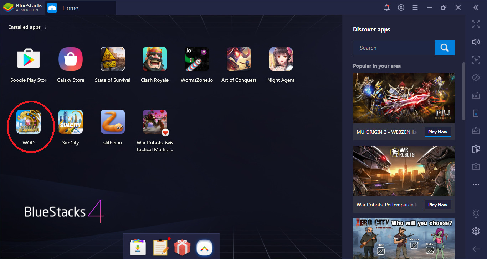
Task: Collapse the sidebar with double chevron
Action: [476, 7]
